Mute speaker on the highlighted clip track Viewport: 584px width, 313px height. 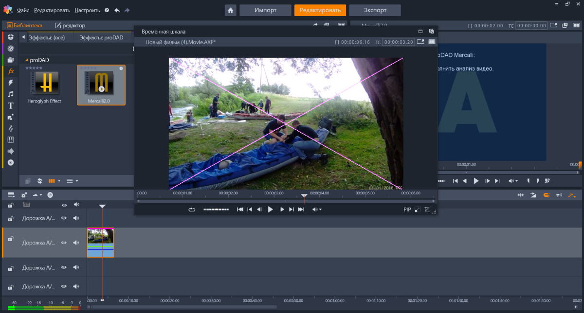pyautogui.click(x=76, y=243)
